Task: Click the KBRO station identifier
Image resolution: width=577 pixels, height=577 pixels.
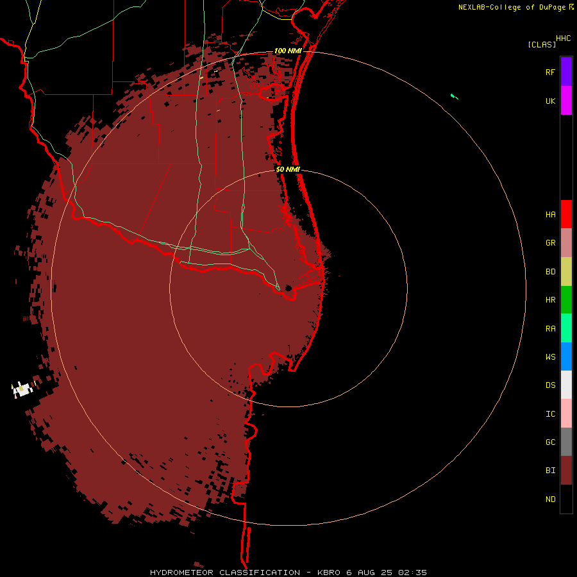Action: [329, 573]
